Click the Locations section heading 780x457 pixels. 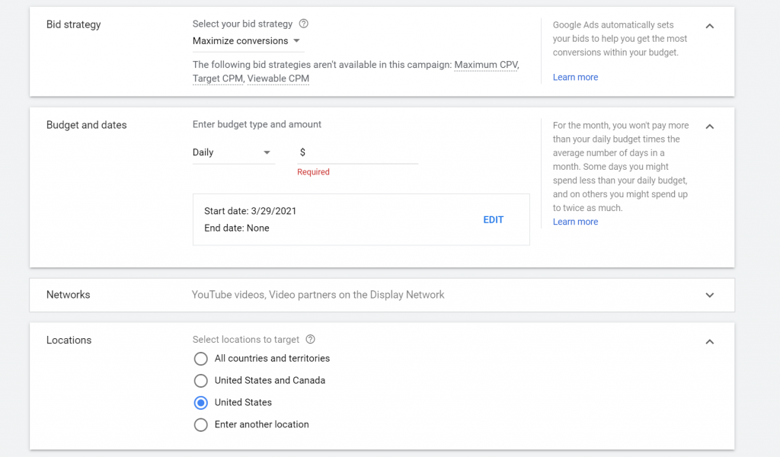click(x=69, y=340)
